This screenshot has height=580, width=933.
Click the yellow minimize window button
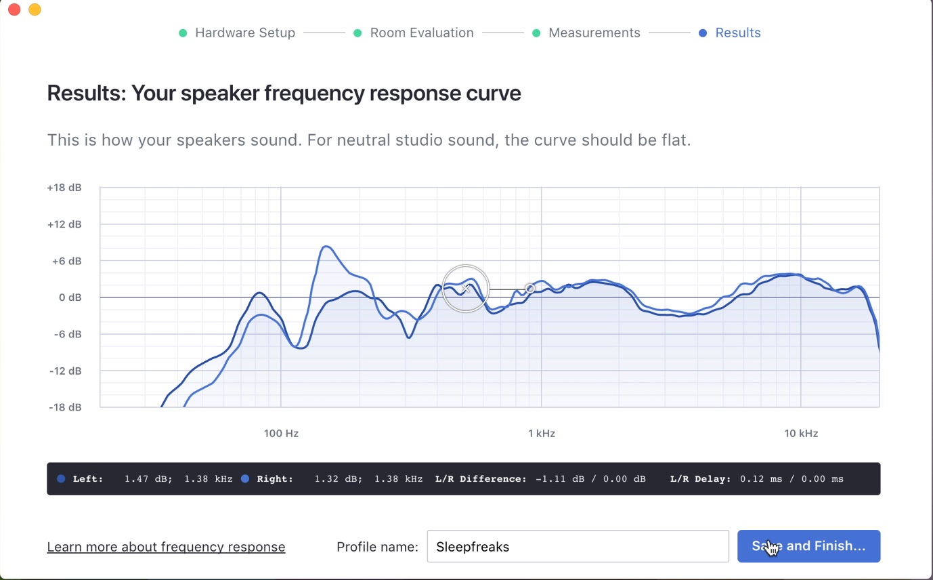click(x=35, y=9)
